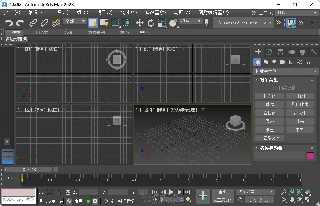
Task: Select the Geometry category icon
Action: (258, 62)
